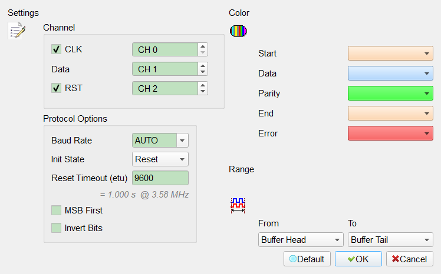Click the Reset Timeout 9600 field
The height and width of the screenshot is (274, 441).
(160, 178)
